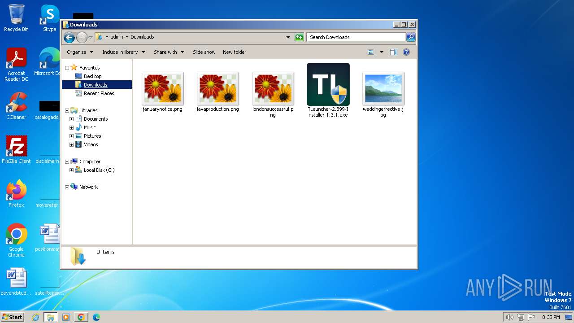
Task: Click Microsoft Edge taskbar icon
Action: [x=96, y=317]
